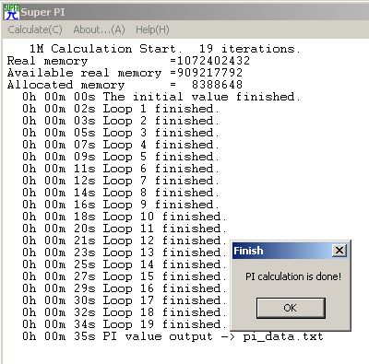This screenshot has width=369, height=364.
Task: Click OK in the Finish dialog
Action: pyautogui.click(x=291, y=308)
